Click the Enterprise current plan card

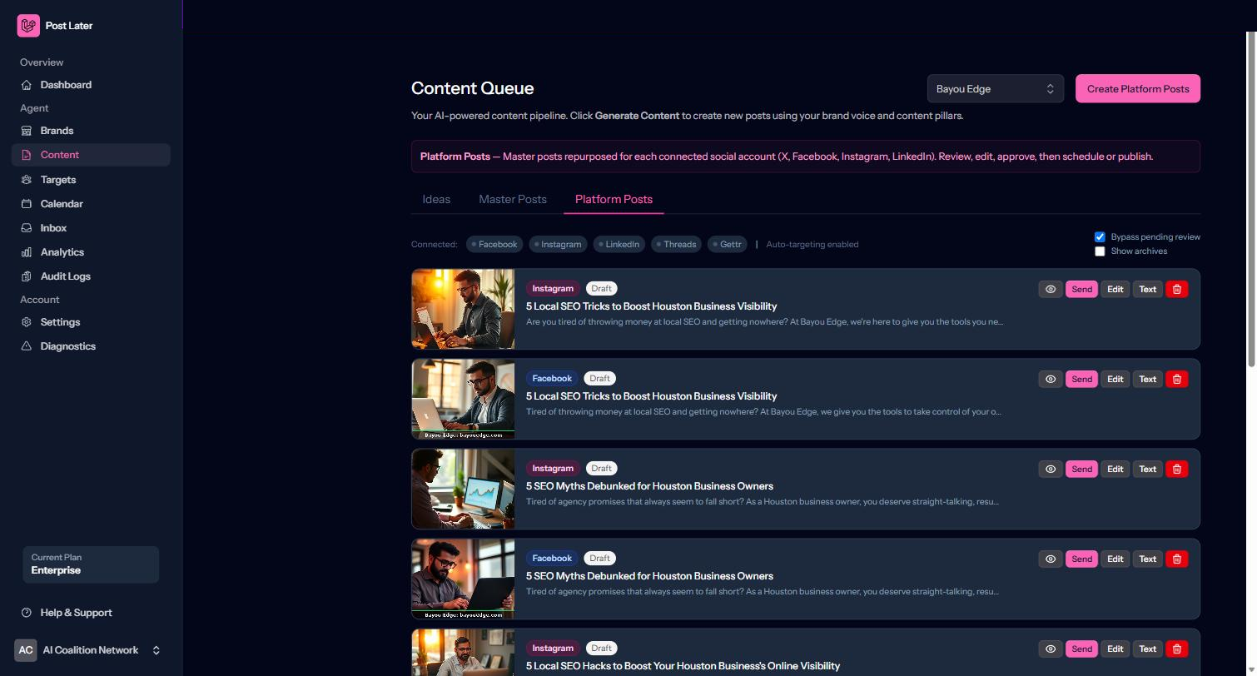[x=91, y=564]
